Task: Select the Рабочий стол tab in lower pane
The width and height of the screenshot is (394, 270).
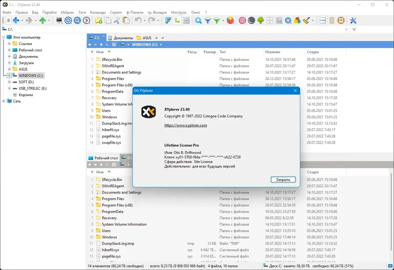Action: [103, 158]
